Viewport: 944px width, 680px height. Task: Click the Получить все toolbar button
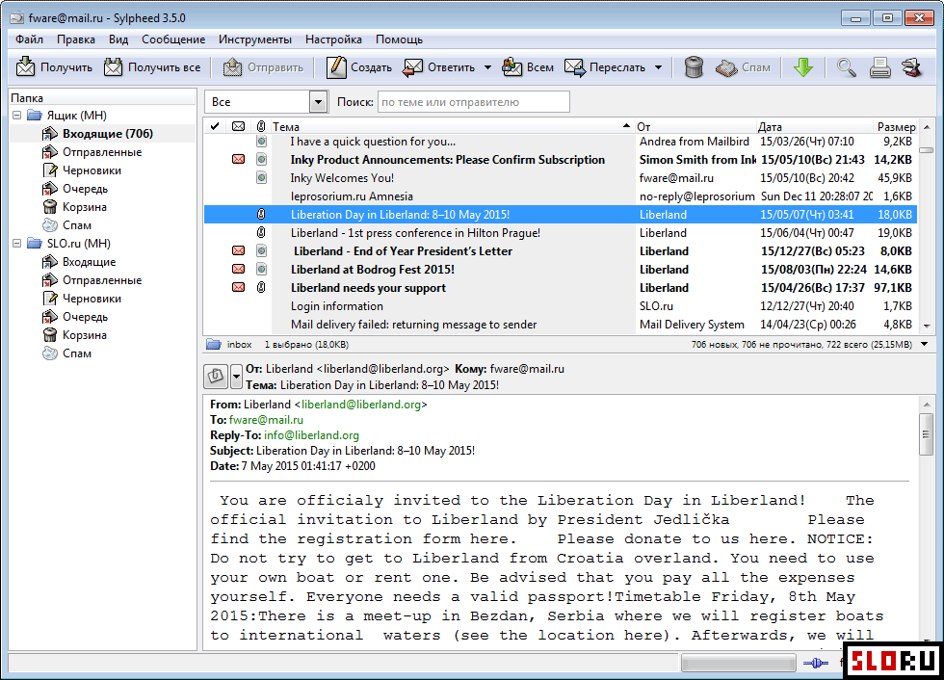152,67
